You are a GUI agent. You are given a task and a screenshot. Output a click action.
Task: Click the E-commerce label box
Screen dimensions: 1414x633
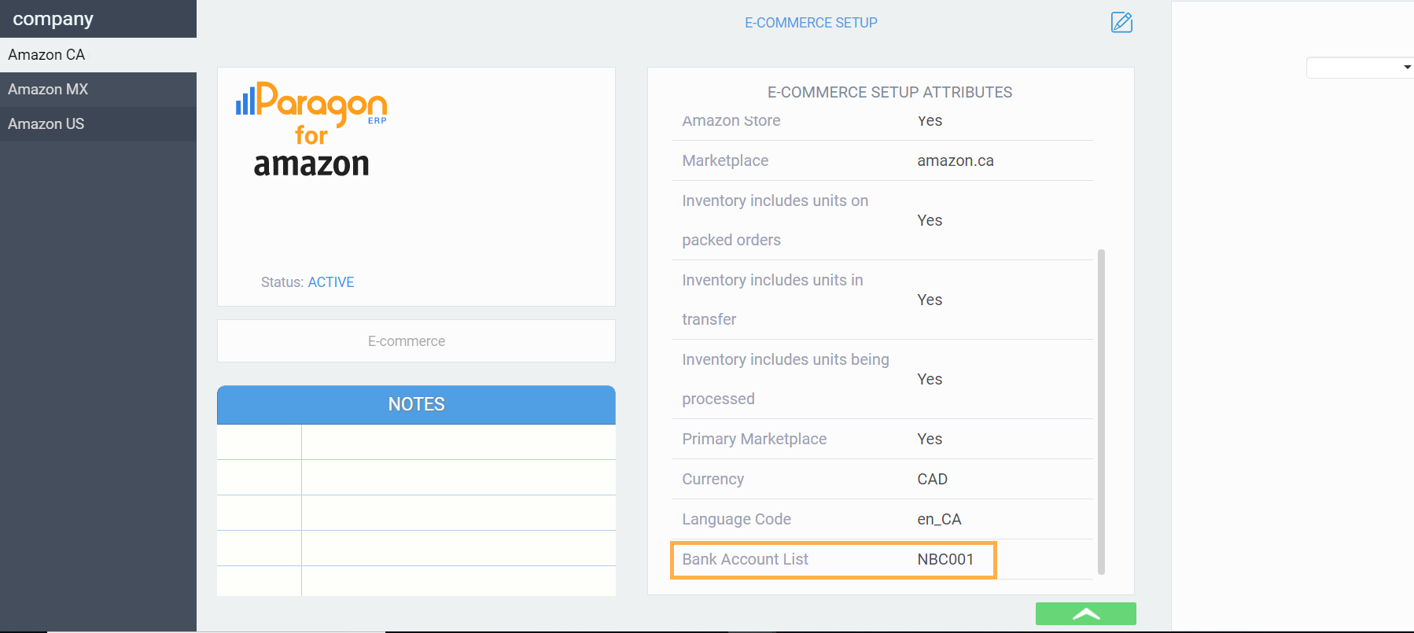416,341
